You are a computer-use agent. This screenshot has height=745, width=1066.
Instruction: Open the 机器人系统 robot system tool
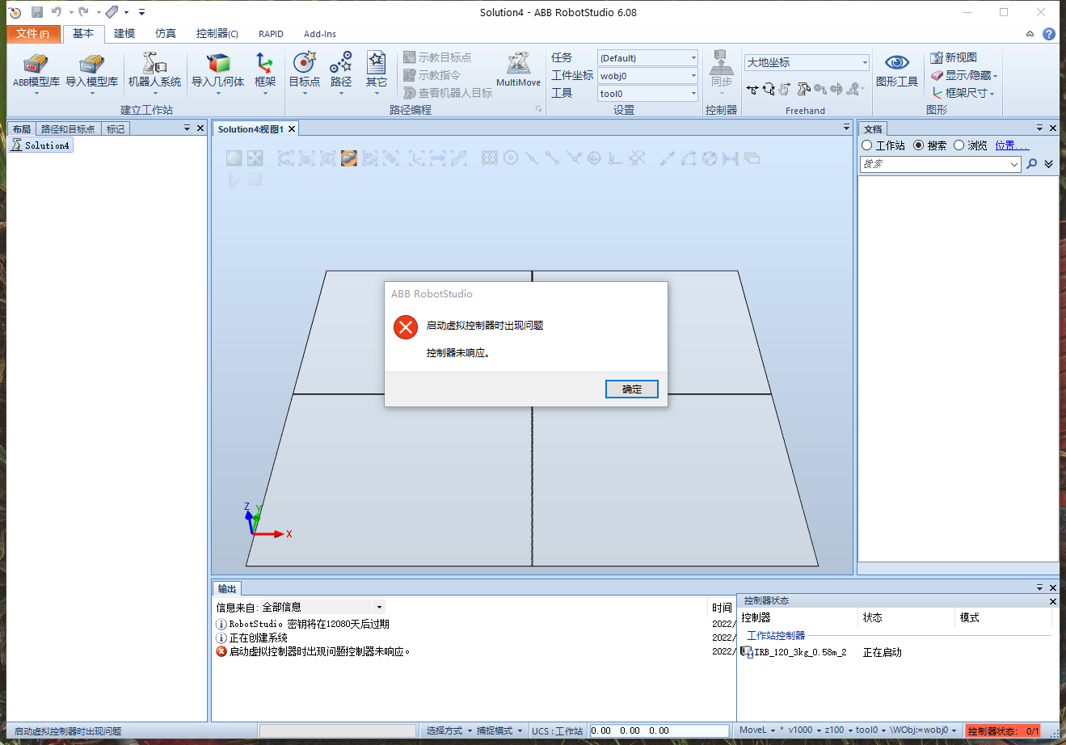coord(154,66)
